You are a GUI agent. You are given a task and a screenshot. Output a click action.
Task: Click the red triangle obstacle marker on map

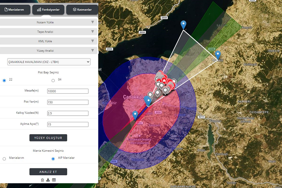[x=164, y=80]
